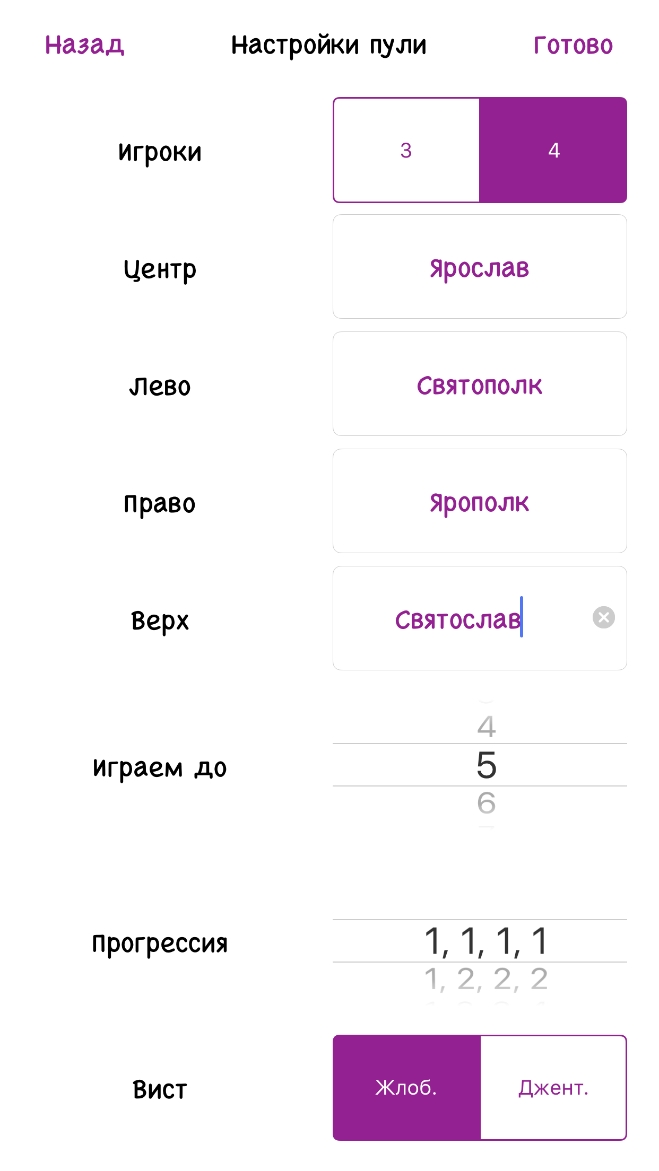This screenshot has height=1171, width=659.
Task: Edit the Центр player name Ярослав
Action: click(x=479, y=267)
